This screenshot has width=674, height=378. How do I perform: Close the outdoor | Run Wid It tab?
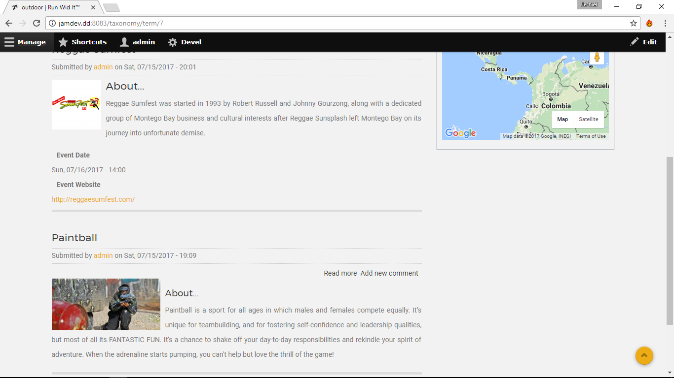pyautogui.click(x=93, y=7)
